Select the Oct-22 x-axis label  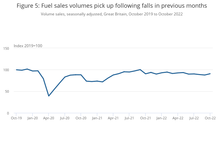click(x=210, y=118)
